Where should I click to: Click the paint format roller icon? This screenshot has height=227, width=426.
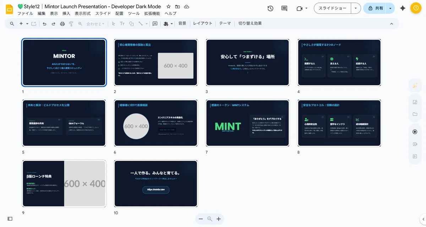tap(71, 24)
